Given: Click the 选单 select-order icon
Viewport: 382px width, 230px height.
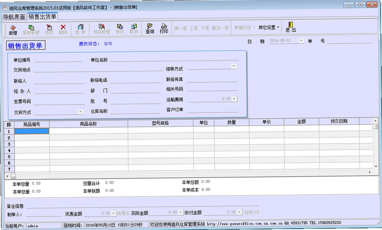Looking at the screenshot, I should [80, 30].
